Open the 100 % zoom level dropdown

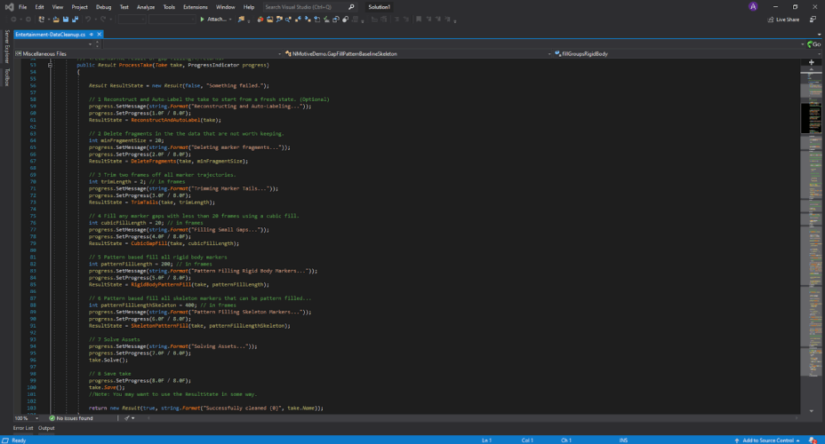36,418
